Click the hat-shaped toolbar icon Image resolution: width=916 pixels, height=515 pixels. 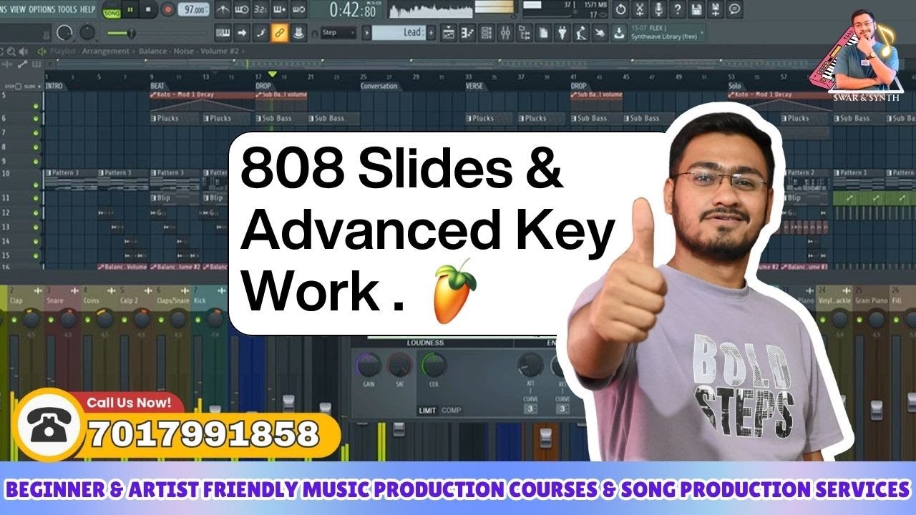[298, 33]
